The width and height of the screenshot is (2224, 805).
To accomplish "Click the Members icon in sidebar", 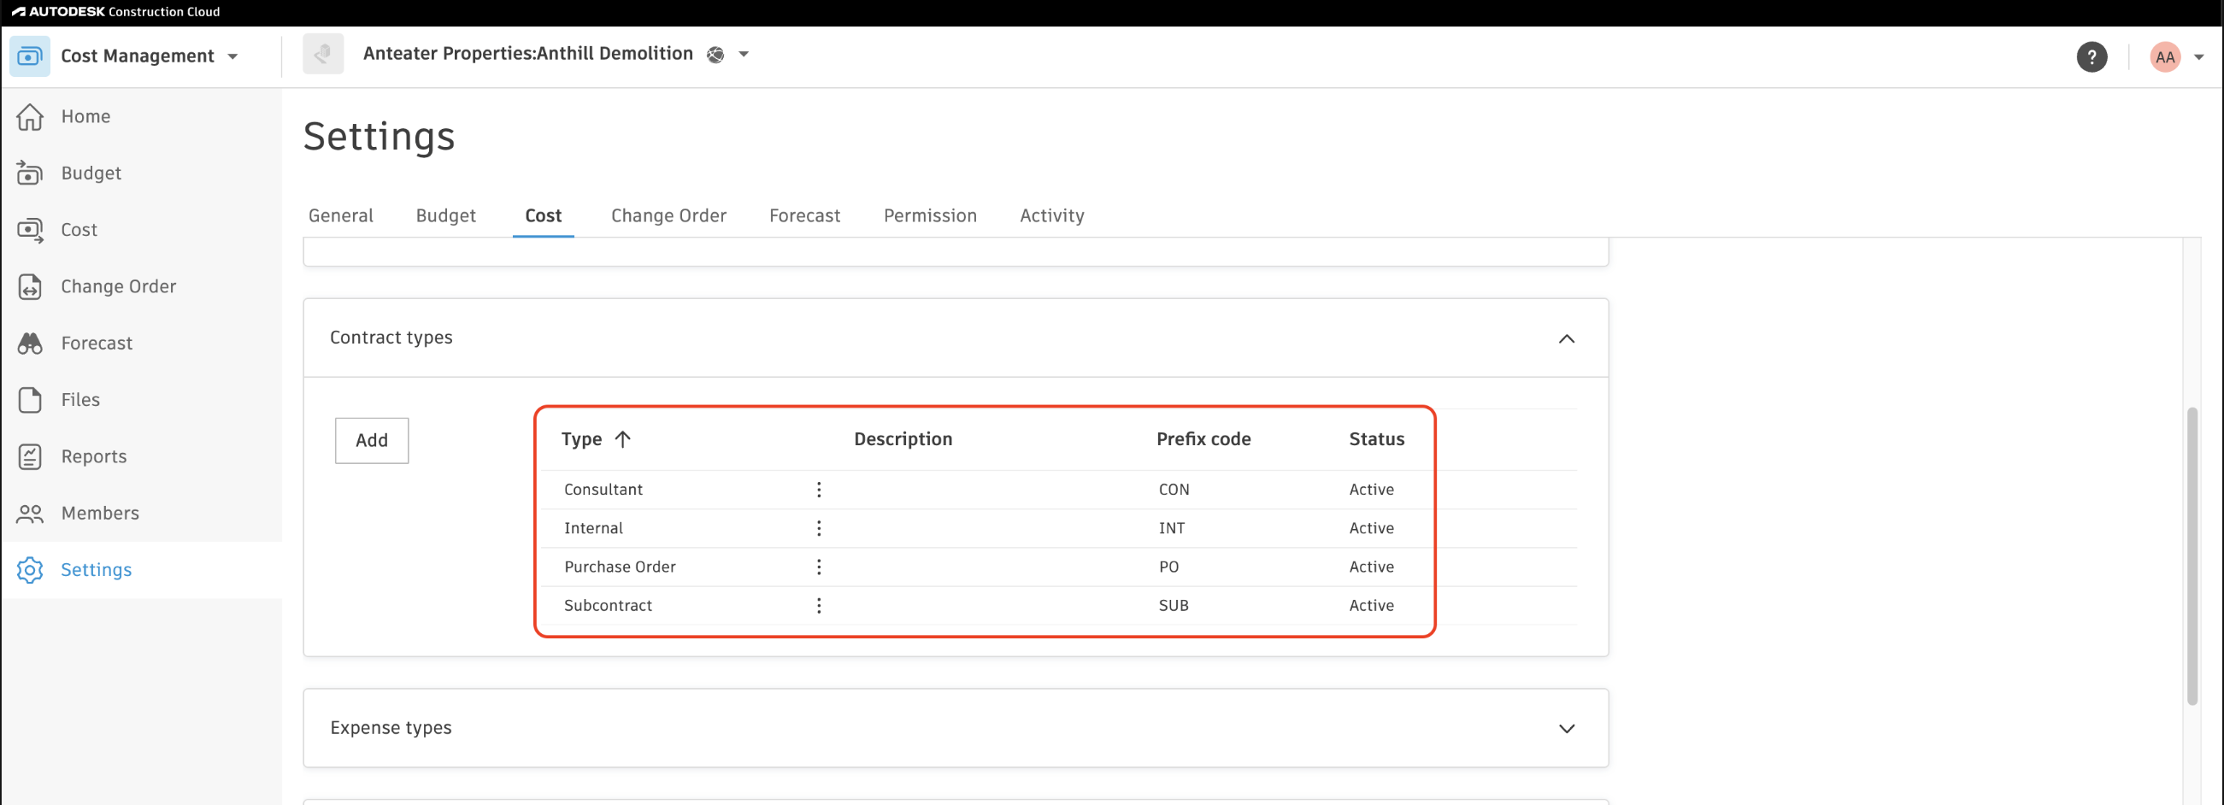I will point(30,513).
